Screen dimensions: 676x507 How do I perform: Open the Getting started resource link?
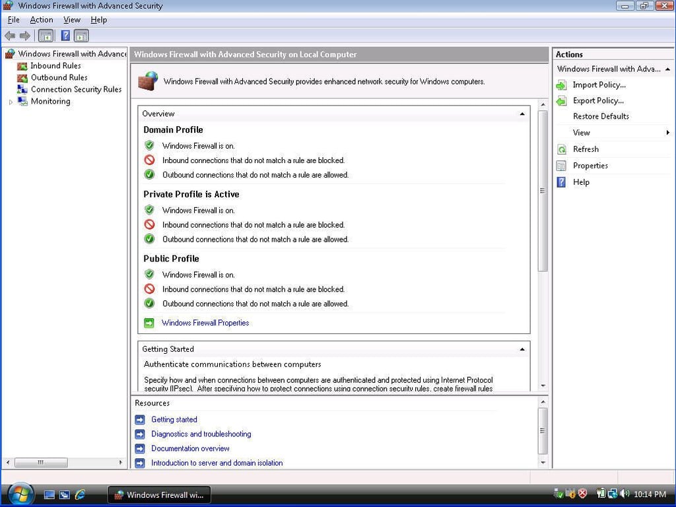pos(174,419)
